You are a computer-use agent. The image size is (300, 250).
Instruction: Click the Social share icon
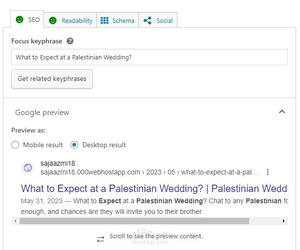tap(148, 20)
